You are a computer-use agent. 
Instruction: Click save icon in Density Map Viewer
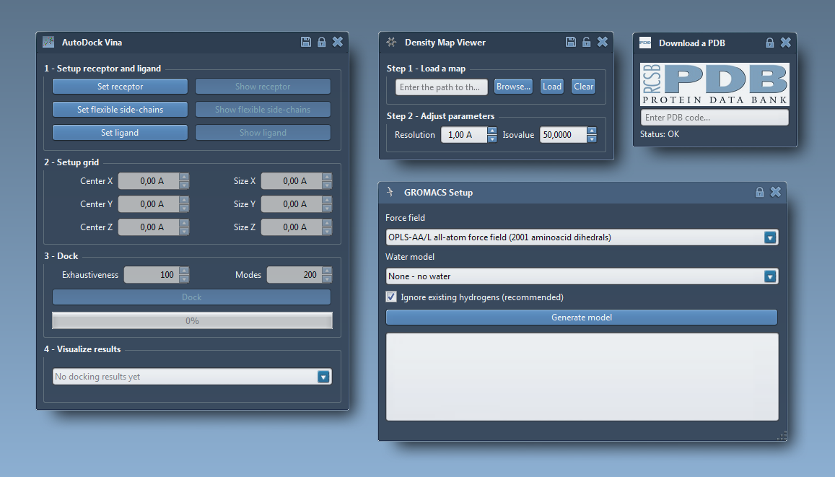[571, 42]
